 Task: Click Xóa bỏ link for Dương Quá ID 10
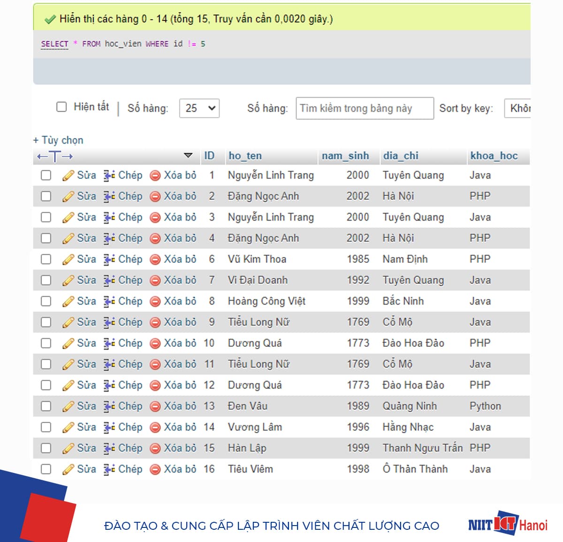180,344
